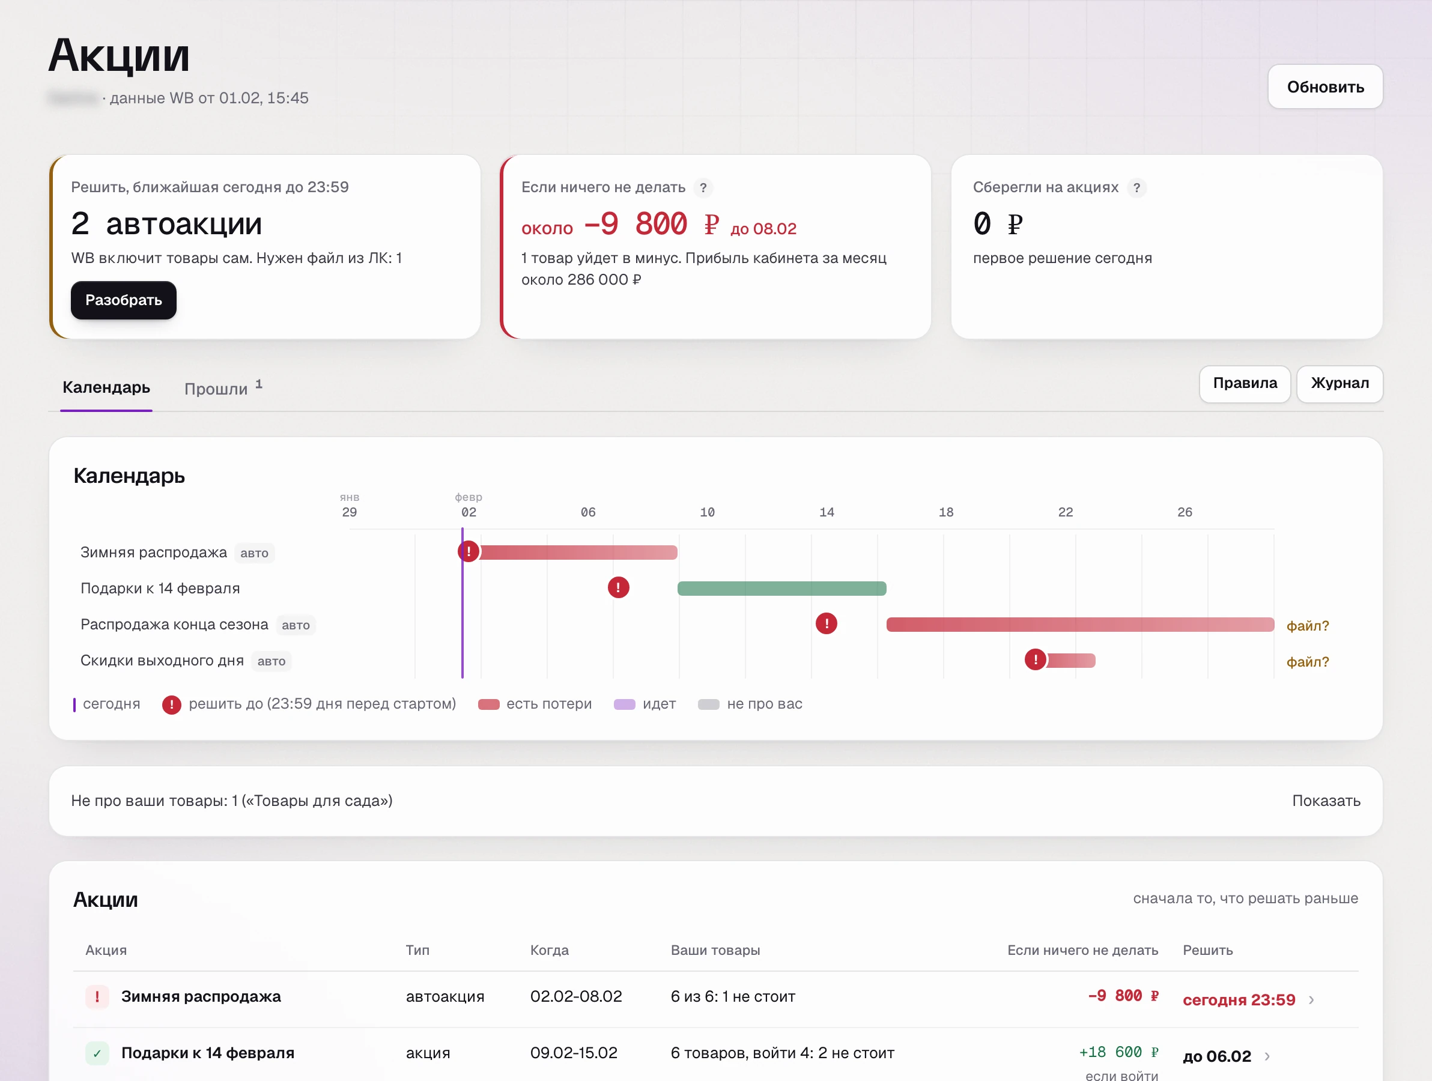Click help icon next to «Если ничего не делать»

tap(702, 188)
